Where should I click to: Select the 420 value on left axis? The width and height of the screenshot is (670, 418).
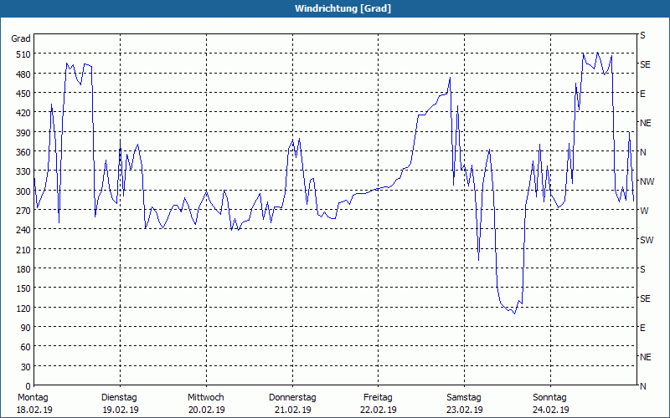click(24, 113)
